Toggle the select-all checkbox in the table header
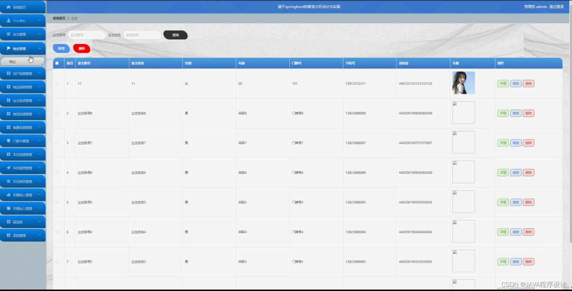The height and width of the screenshot is (291, 572). pyautogui.click(x=57, y=63)
